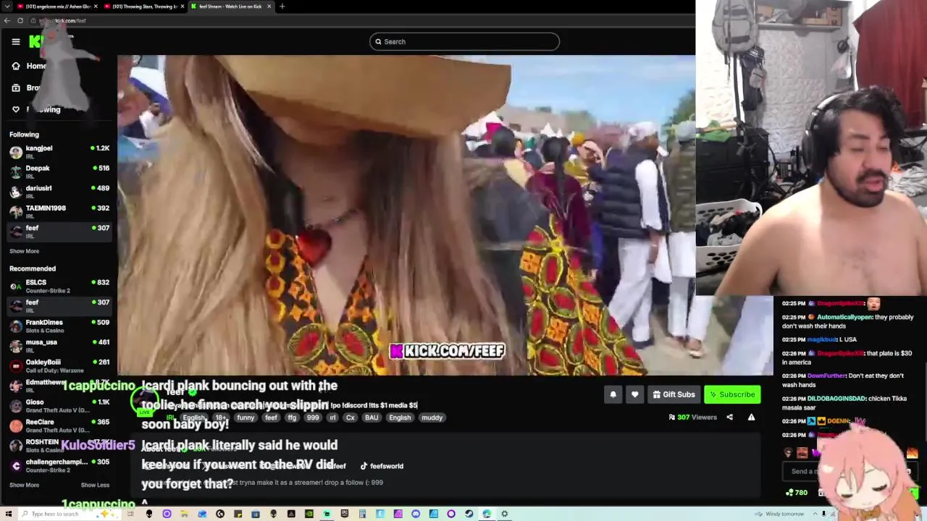Open the Browse sidebar icon

[16, 88]
